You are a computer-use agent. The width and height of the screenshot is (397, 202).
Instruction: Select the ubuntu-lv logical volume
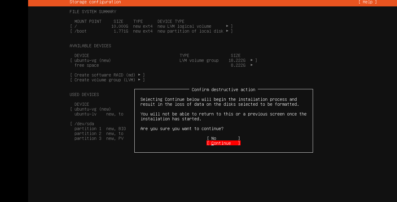pyautogui.click(x=86, y=114)
